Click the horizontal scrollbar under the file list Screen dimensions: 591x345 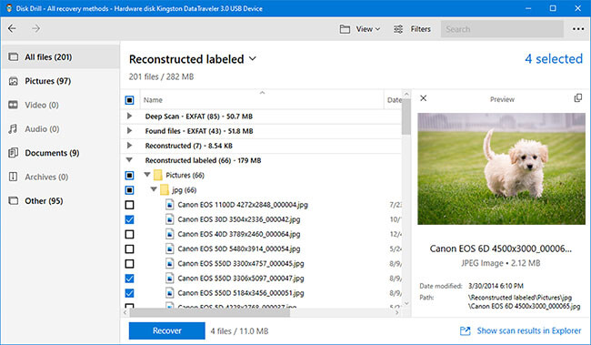(209, 312)
